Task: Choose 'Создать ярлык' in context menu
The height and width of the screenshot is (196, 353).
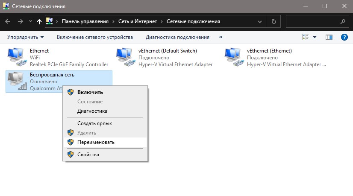Action: (x=105, y=123)
